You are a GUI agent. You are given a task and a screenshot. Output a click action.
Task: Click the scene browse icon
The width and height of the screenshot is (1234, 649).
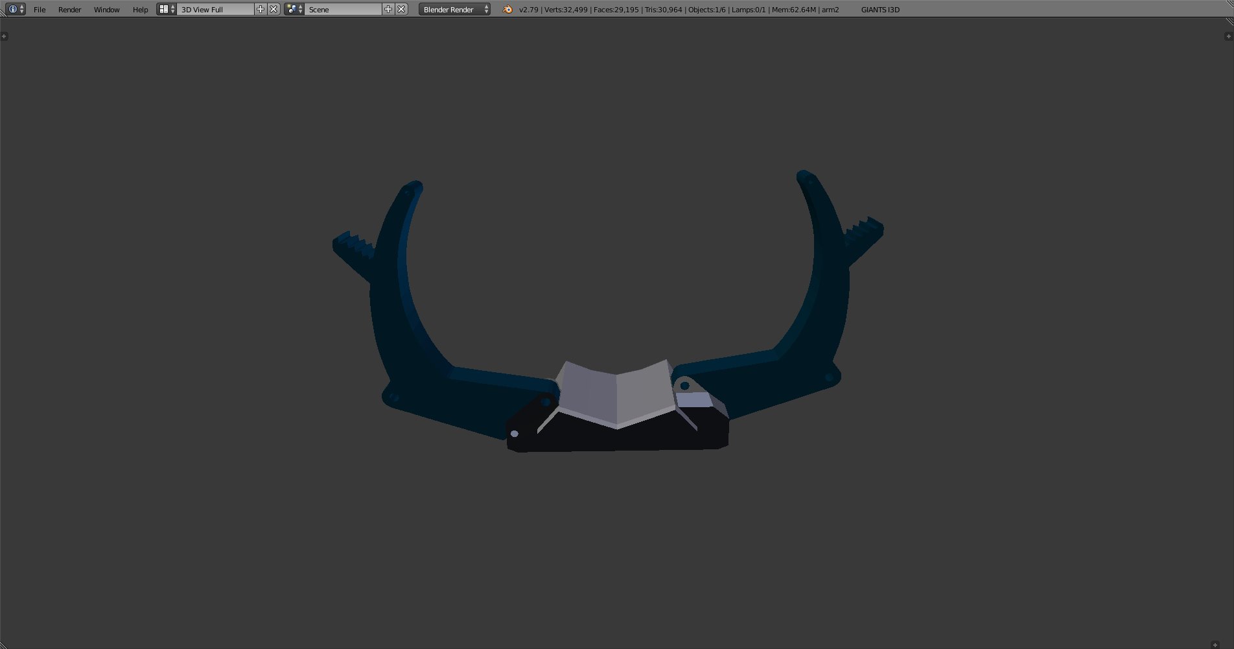pyautogui.click(x=294, y=9)
